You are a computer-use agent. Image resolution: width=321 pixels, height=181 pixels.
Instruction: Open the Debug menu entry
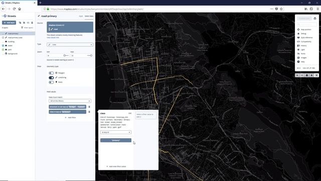tap(301, 34)
